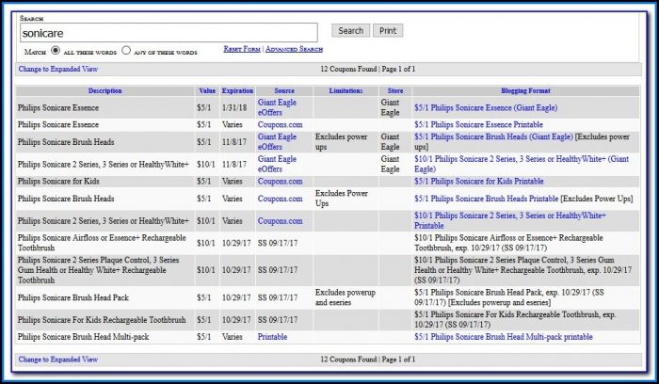Screen dimensions: 659x384
Task: Click 'Excludes powerup and eseries' limitation text
Action: point(346,297)
